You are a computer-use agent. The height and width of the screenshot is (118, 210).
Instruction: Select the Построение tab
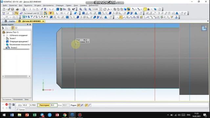pyautogui.click(x=7, y=99)
